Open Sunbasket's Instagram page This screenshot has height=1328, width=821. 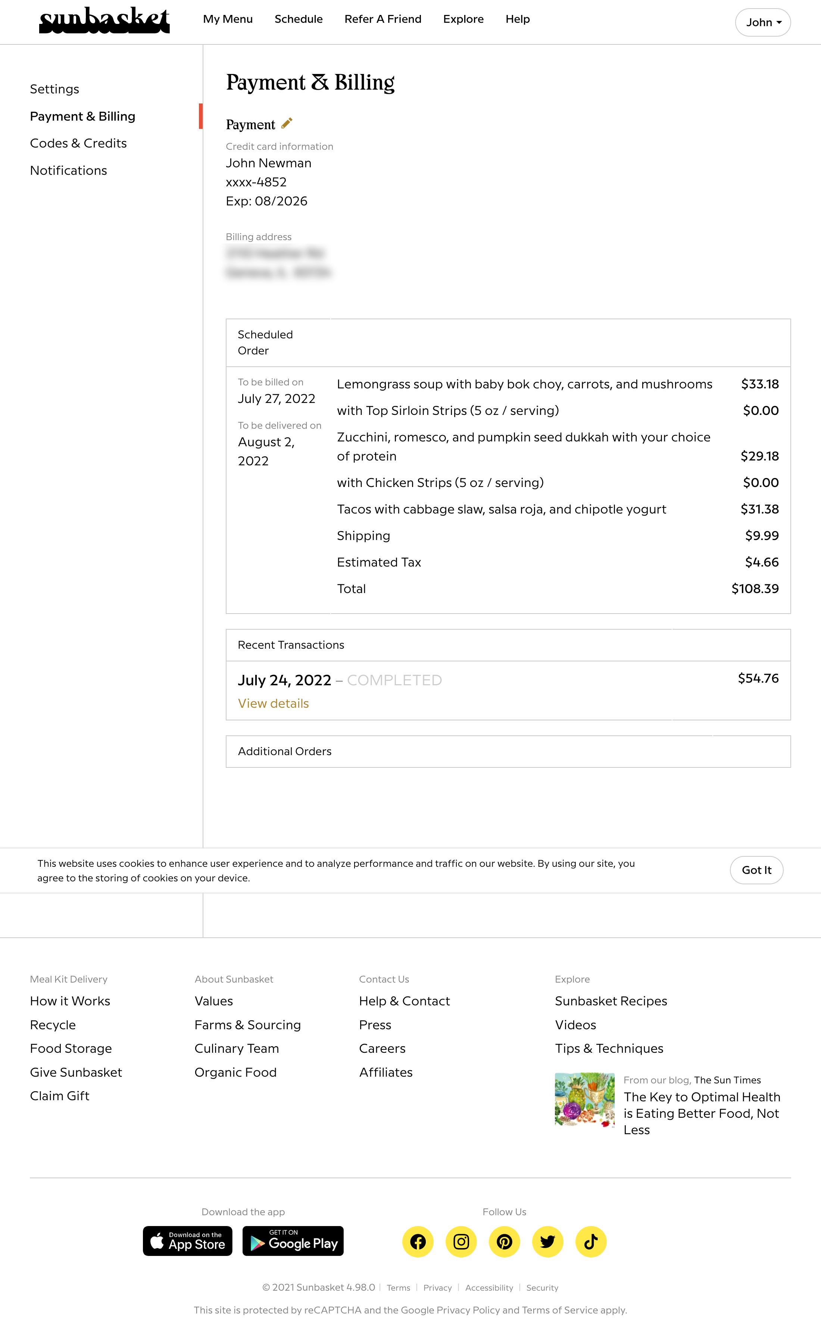(461, 1242)
